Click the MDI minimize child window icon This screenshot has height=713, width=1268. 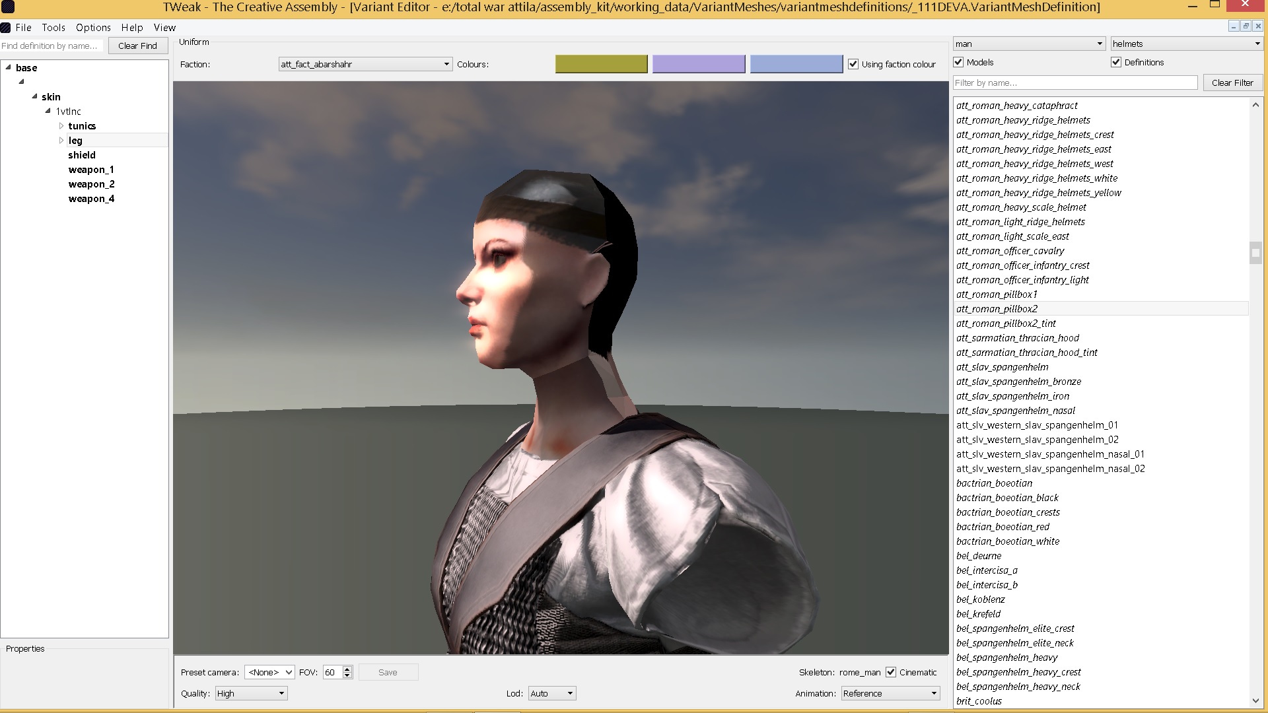click(1233, 26)
